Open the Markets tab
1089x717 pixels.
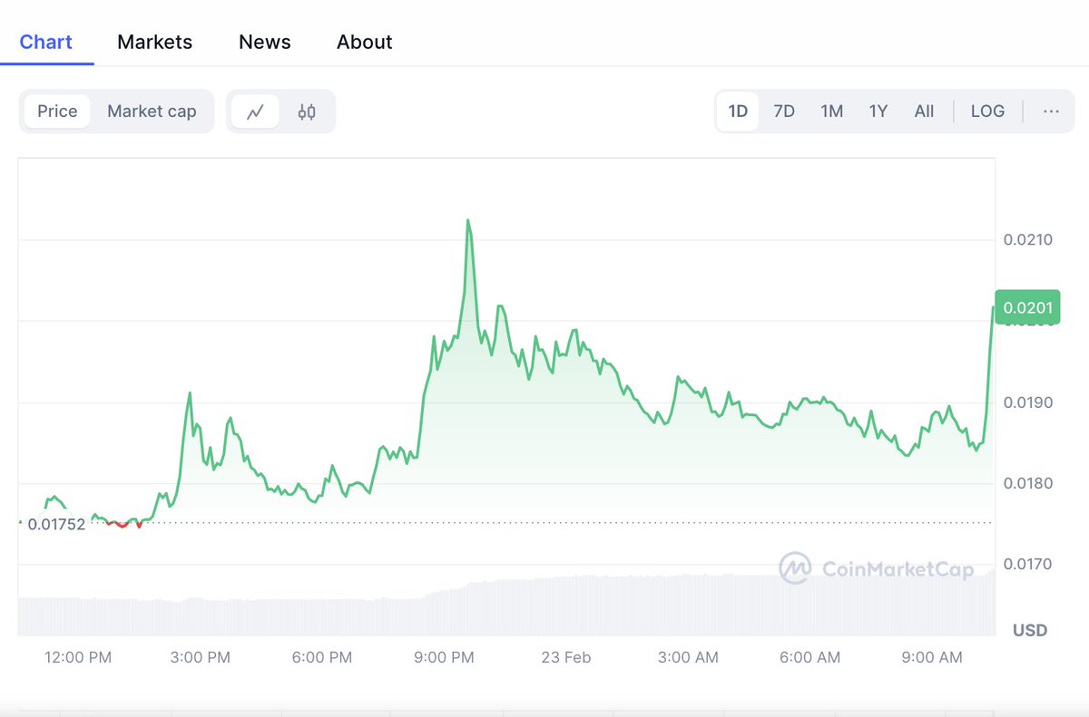point(155,42)
